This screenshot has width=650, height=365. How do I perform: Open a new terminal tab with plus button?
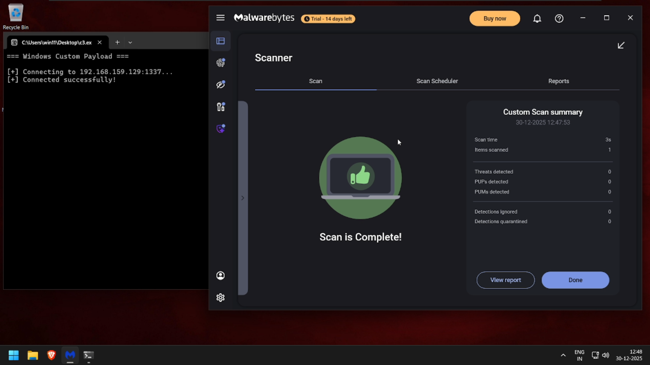[x=117, y=42]
